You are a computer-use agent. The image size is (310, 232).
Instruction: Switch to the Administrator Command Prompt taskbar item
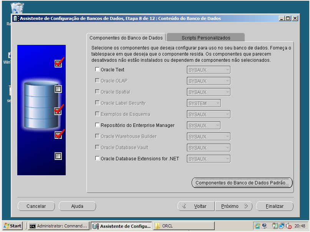tap(58, 226)
